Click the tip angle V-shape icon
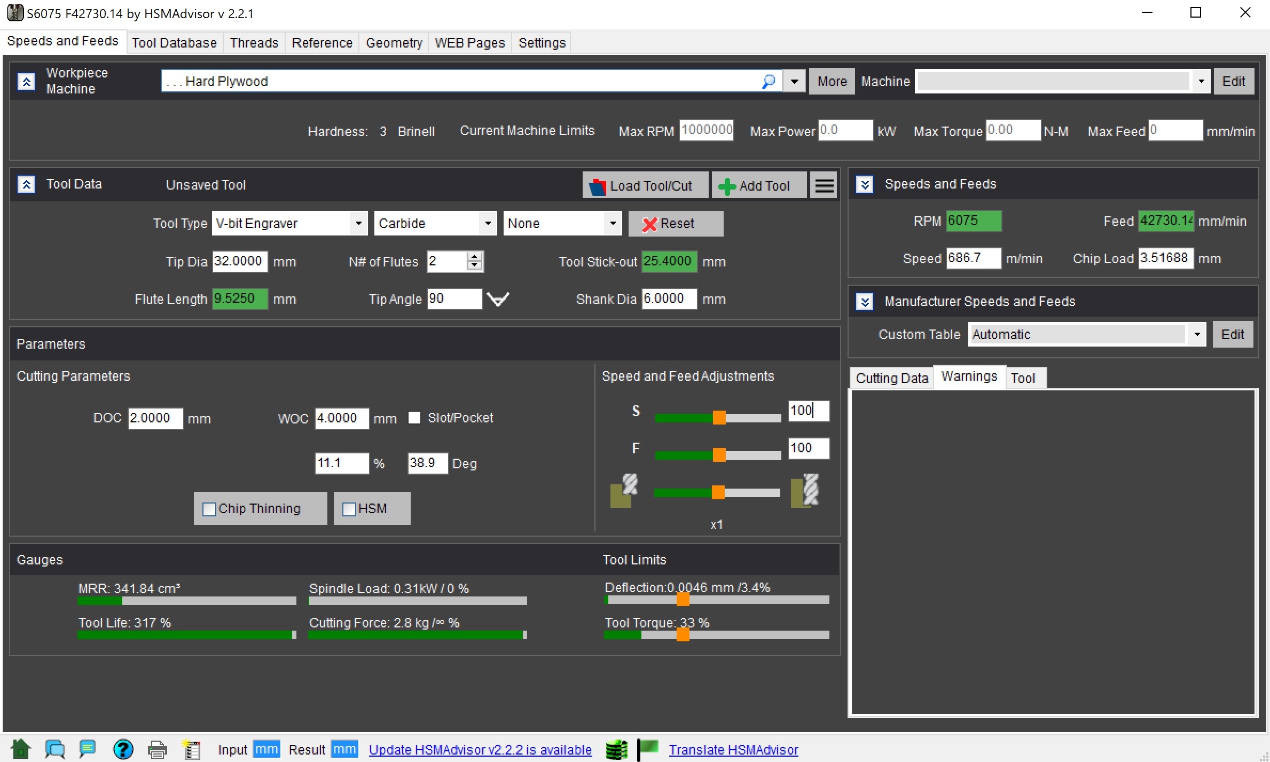This screenshot has height=762, width=1270. point(498,299)
